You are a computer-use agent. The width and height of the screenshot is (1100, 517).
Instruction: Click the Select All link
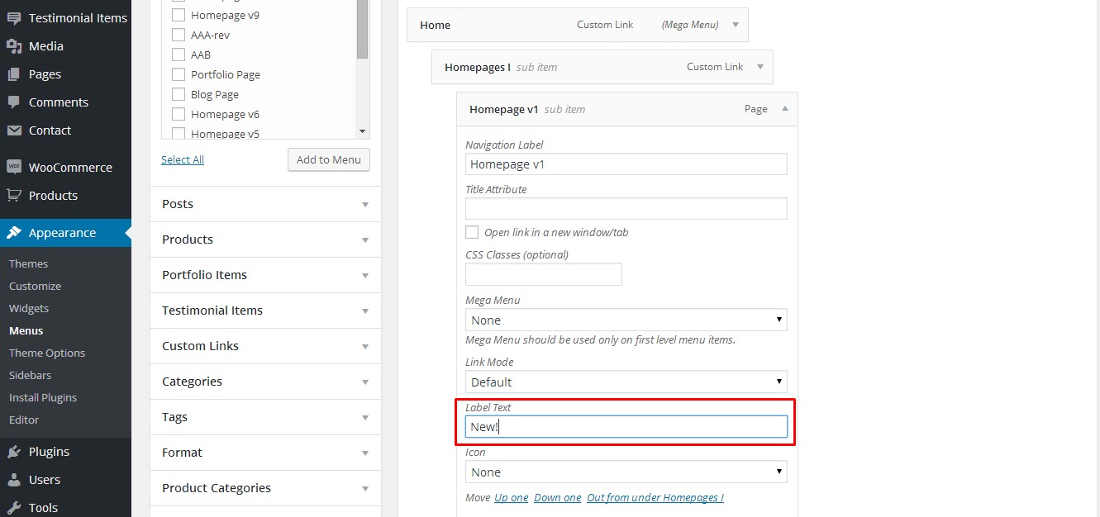[x=183, y=159]
